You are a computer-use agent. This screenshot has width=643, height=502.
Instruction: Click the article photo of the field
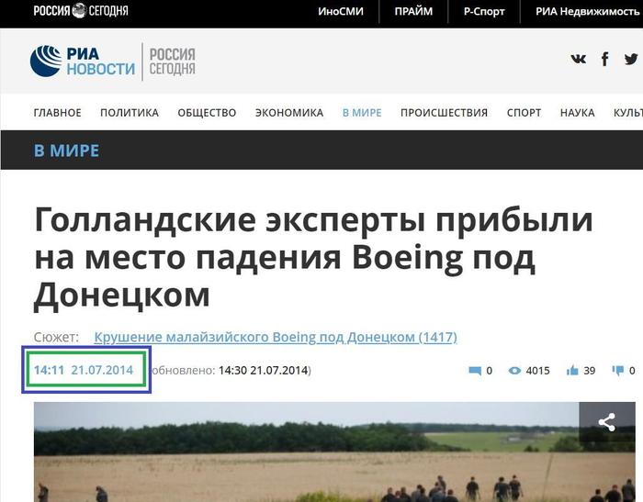(x=334, y=452)
